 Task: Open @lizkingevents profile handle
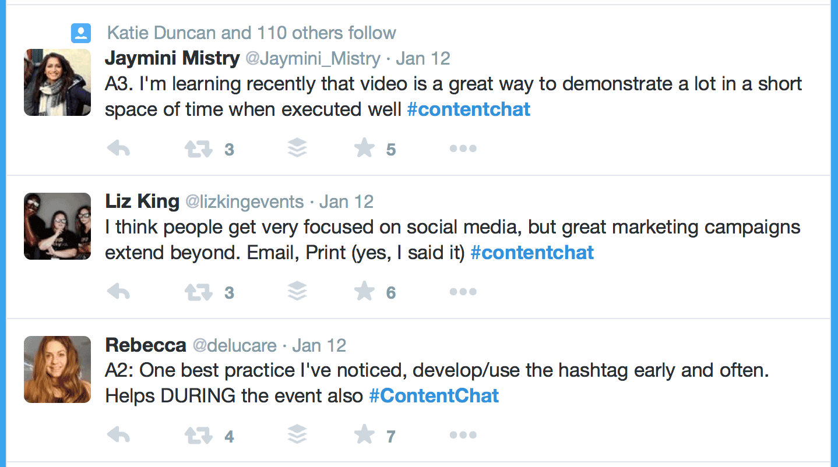[244, 202]
